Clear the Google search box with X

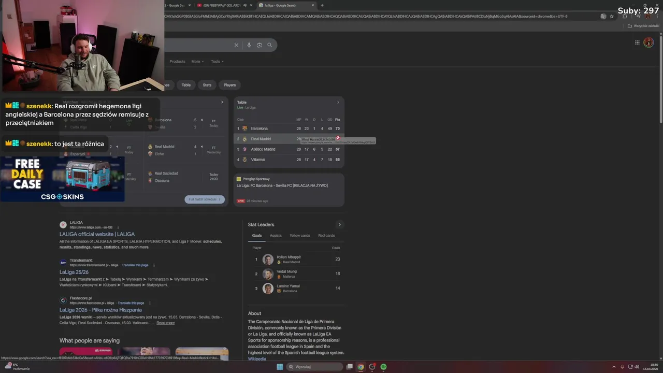click(236, 45)
